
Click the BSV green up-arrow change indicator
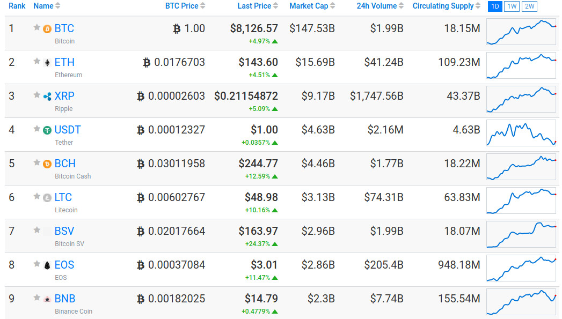tap(275, 244)
